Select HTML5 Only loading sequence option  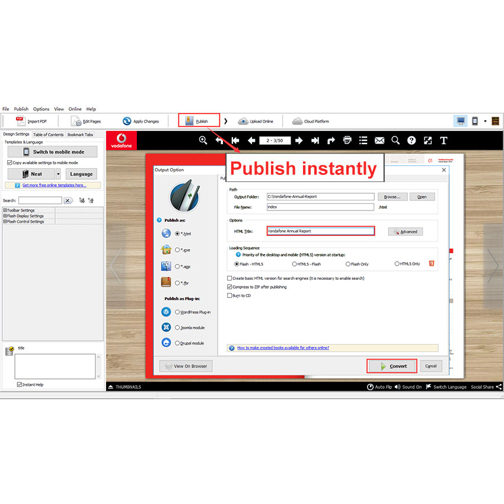tap(397, 264)
